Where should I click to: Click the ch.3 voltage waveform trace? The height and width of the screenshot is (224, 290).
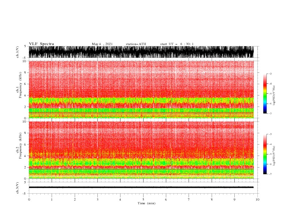click(141, 187)
